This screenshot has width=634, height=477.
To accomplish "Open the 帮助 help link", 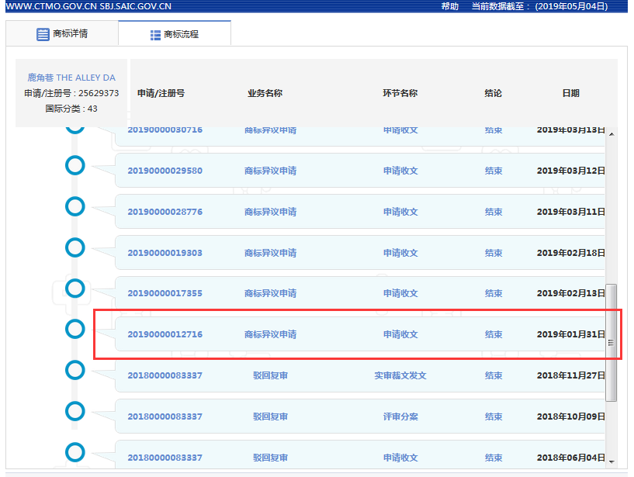I will 449,6.
